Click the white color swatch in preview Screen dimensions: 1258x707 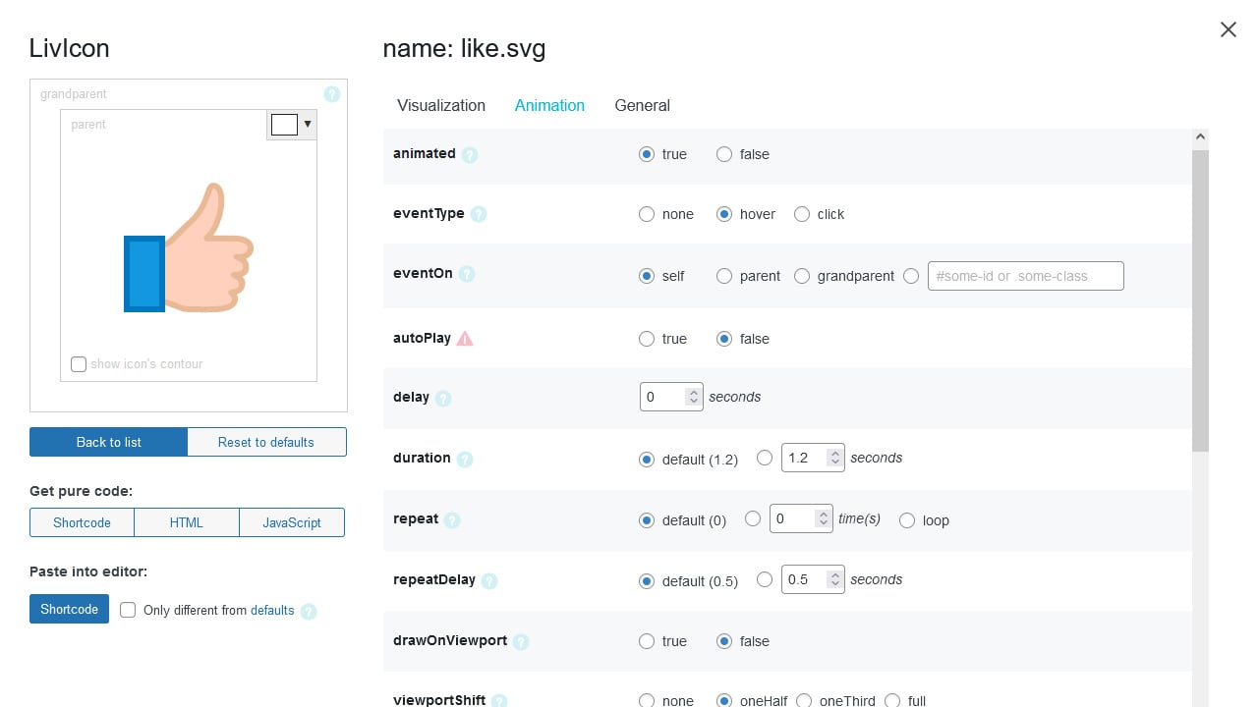[284, 125]
